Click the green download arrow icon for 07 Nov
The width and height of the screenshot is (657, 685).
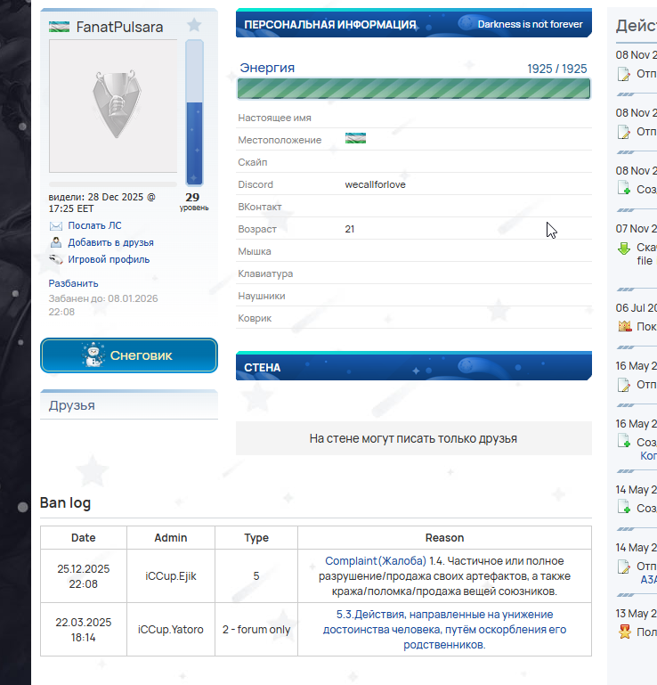click(624, 249)
